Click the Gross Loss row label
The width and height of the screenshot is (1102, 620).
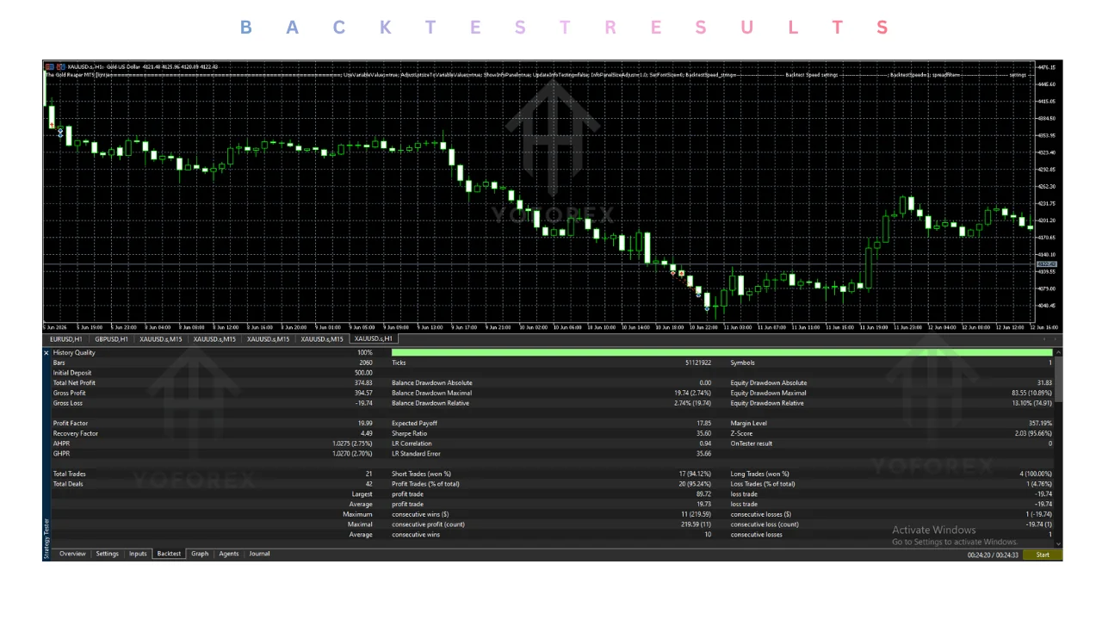68,403
